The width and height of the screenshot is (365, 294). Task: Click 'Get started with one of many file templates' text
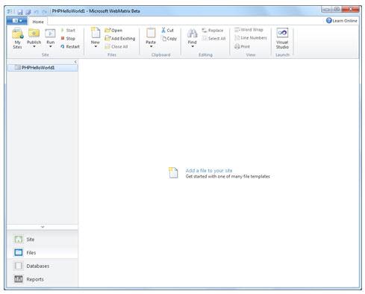tap(228, 176)
